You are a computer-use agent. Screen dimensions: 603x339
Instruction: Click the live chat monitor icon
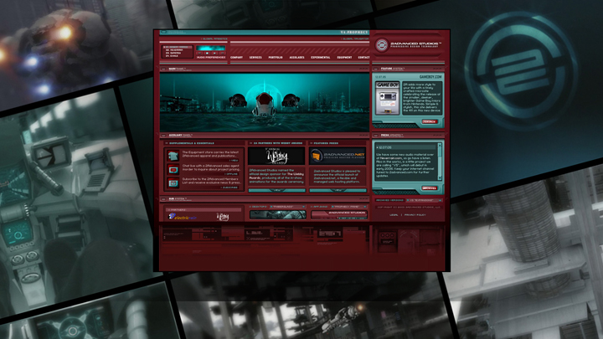(x=173, y=169)
